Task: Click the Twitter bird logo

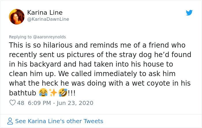Action: click(x=189, y=13)
